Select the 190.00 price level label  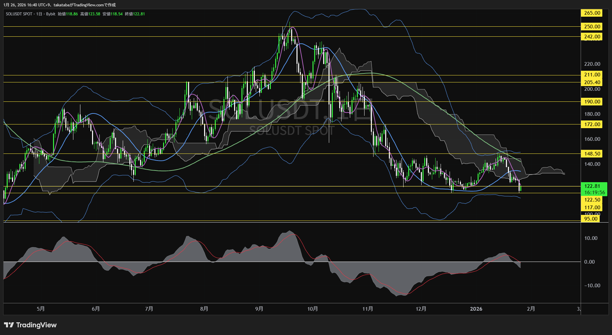(x=592, y=102)
